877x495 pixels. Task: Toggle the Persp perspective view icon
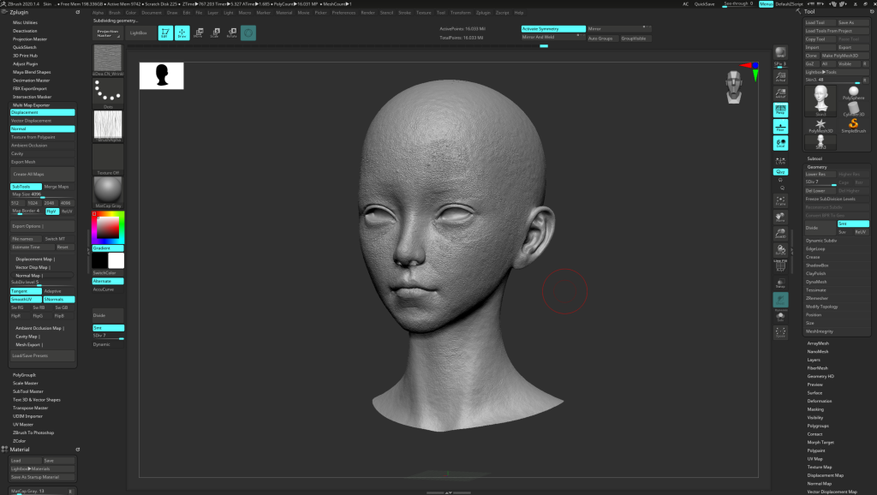(x=780, y=110)
